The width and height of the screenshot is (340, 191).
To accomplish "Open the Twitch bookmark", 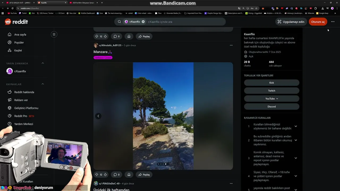I will point(23,13).
